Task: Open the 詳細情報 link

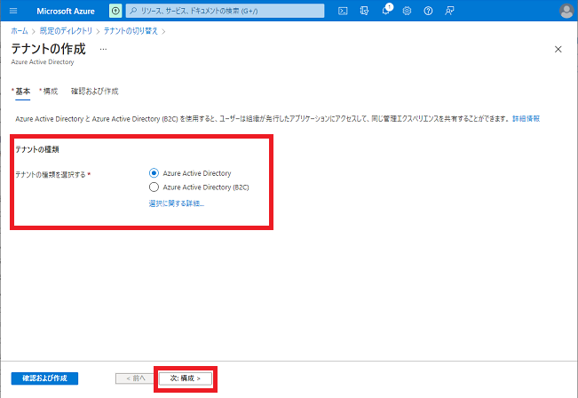Action: point(526,118)
